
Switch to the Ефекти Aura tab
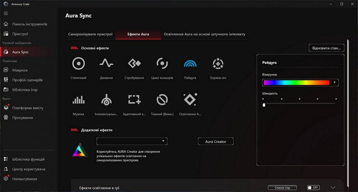point(138,34)
